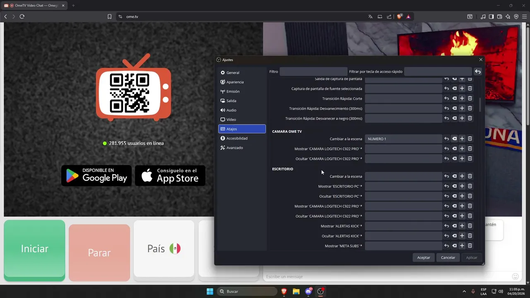
Task: Click the ome.tv address bar
Action: [x=244, y=17]
